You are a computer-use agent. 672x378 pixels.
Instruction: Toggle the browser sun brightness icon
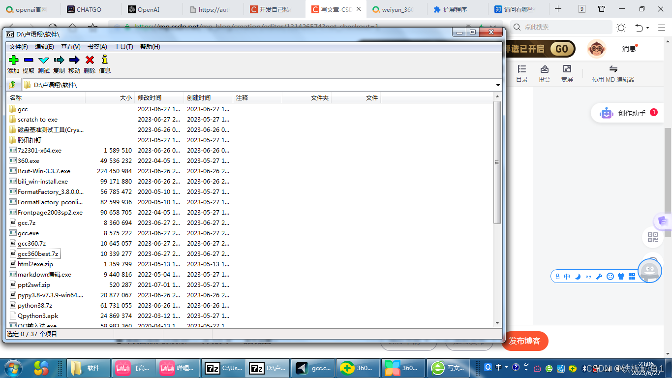pos(621,28)
